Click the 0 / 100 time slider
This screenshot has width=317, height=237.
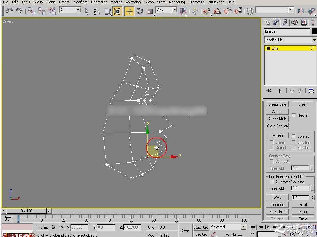click(27, 211)
